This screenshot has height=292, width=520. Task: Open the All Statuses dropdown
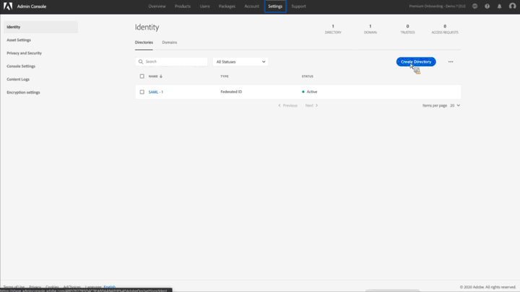240,62
